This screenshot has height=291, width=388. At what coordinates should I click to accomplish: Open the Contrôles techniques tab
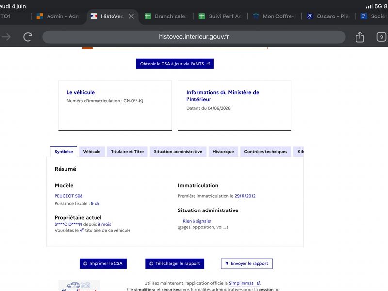(265, 152)
